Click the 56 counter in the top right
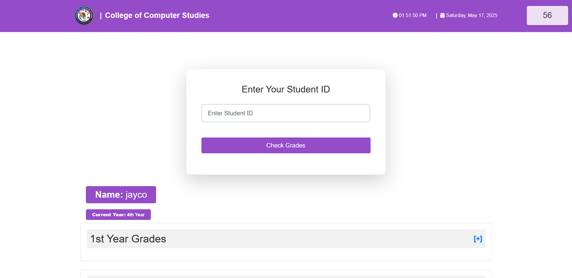This screenshot has width=572, height=278. point(547,15)
